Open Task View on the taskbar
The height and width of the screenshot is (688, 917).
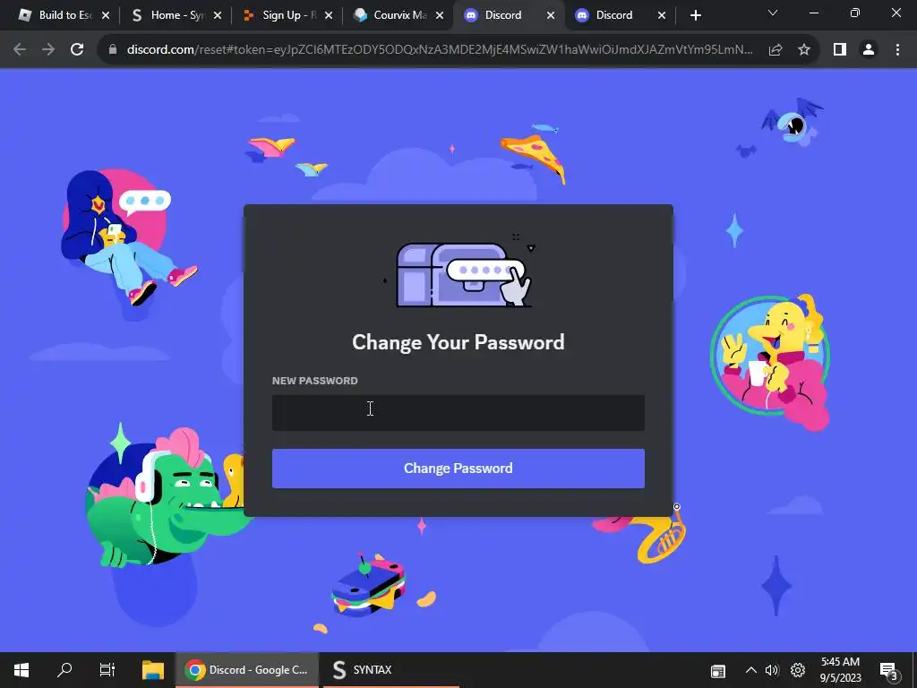click(107, 670)
